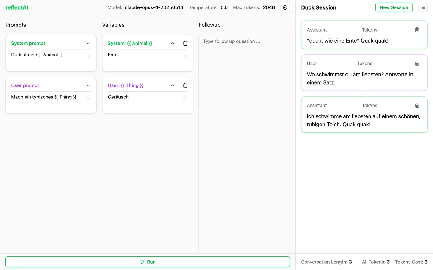Delete the first Assistant message
This screenshot has height=270, width=433.
tap(417, 30)
